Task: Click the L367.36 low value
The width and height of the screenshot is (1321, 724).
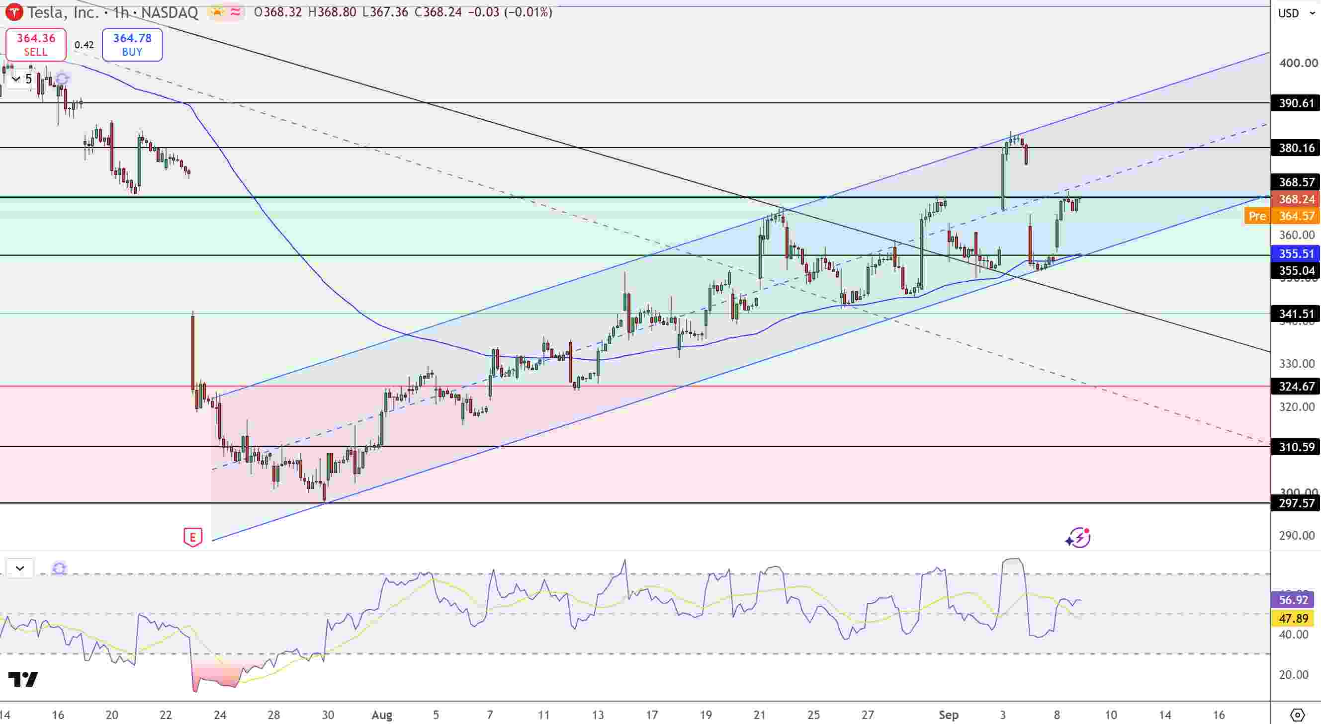Action: 385,12
